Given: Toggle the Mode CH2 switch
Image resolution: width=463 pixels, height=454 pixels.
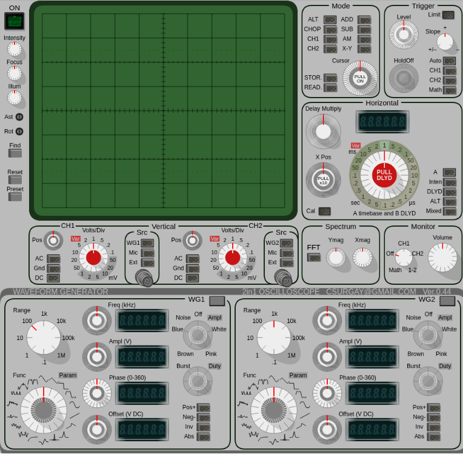Looking at the screenshot, I should (330, 49).
